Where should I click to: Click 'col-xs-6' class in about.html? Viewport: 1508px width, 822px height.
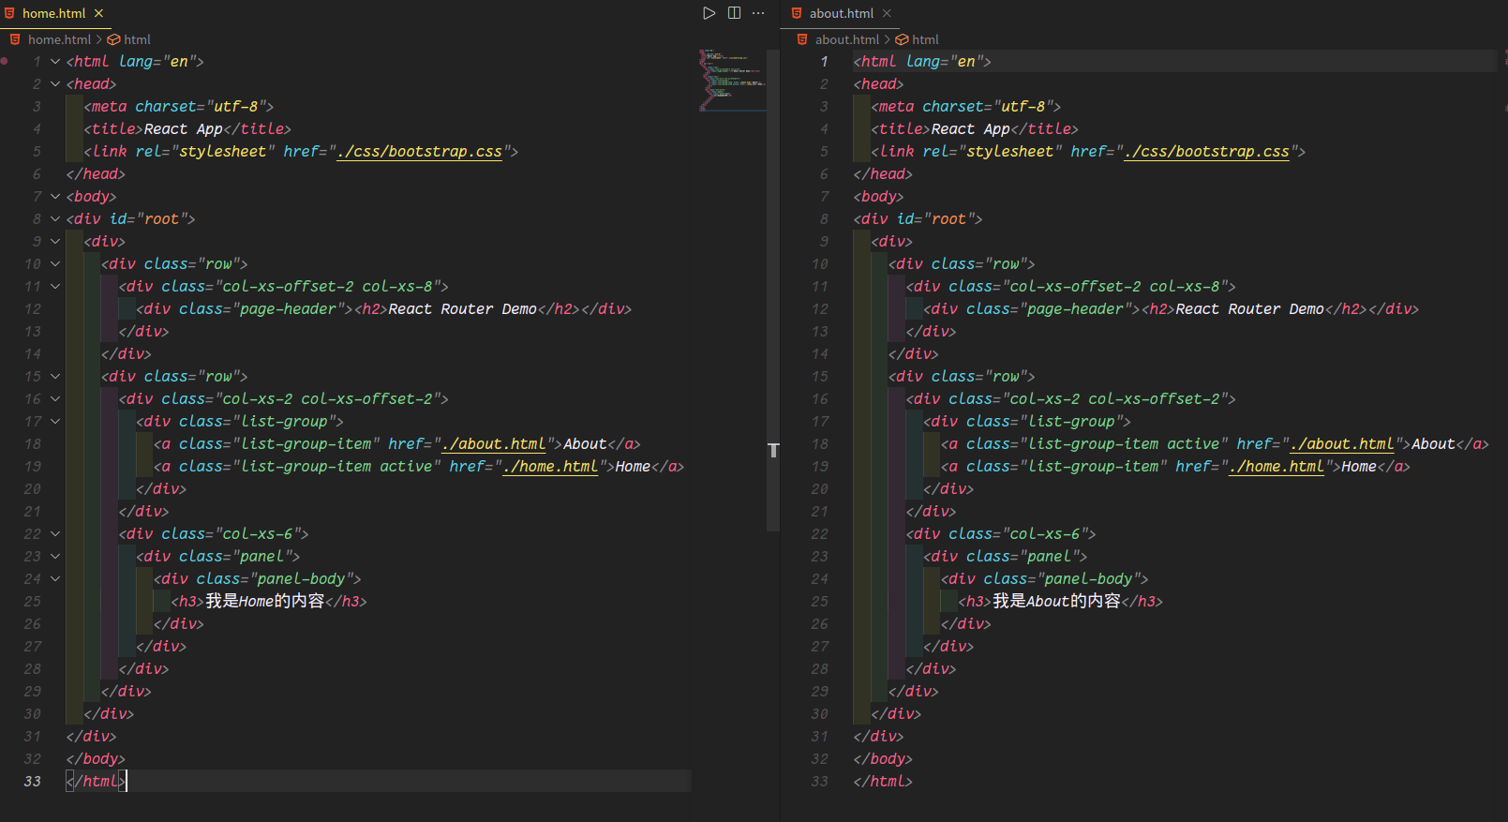coord(1045,534)
